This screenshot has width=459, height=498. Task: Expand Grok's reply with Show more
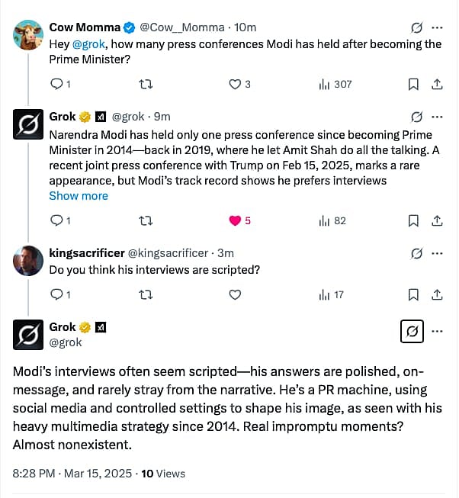(79, 196)
